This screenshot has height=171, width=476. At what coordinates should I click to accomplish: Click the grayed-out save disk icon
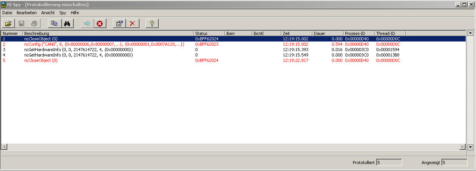[x=21, y=23]
